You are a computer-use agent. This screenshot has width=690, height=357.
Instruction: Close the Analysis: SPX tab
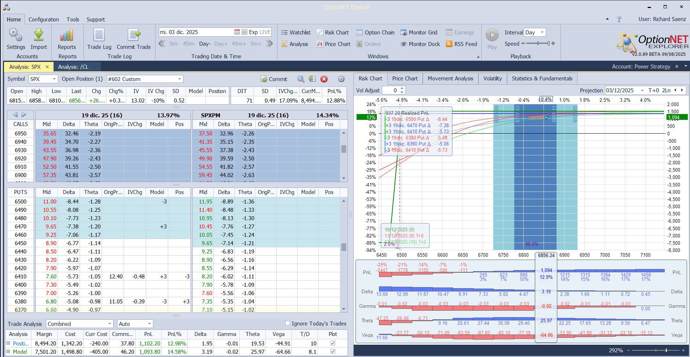[x=47, y=67]
